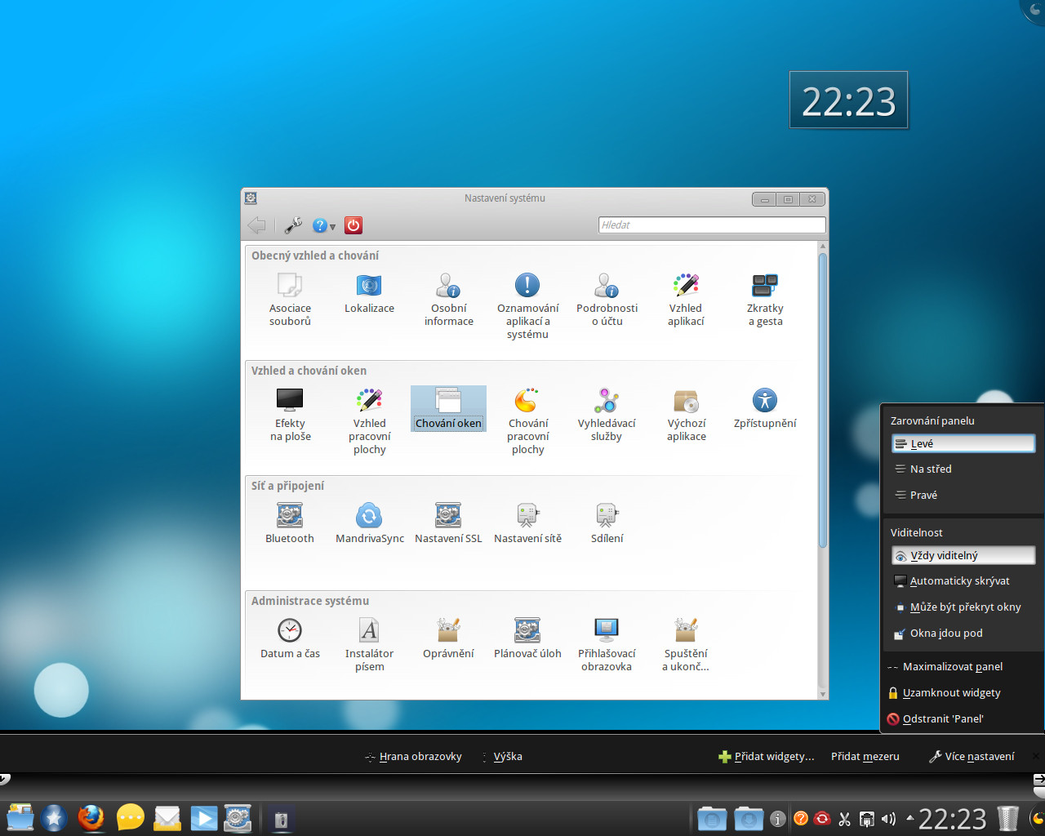Open Zpřístupnění accessibility settings
This screenshot has height=836, width=1045.
(765, 407)
